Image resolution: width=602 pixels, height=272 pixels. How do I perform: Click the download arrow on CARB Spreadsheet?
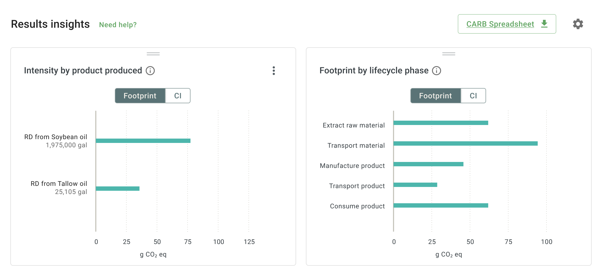(544, 24)
